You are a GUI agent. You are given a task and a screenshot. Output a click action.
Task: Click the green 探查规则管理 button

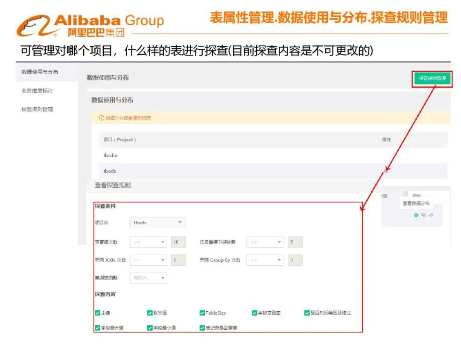[x=432, y=78]
